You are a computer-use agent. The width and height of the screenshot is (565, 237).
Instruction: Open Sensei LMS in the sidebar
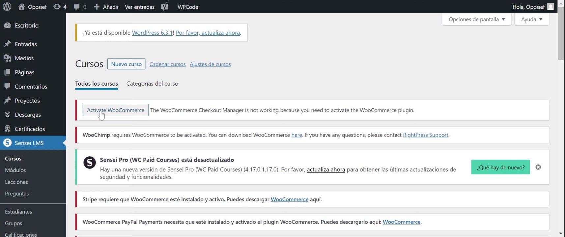(x=29, y=143)
